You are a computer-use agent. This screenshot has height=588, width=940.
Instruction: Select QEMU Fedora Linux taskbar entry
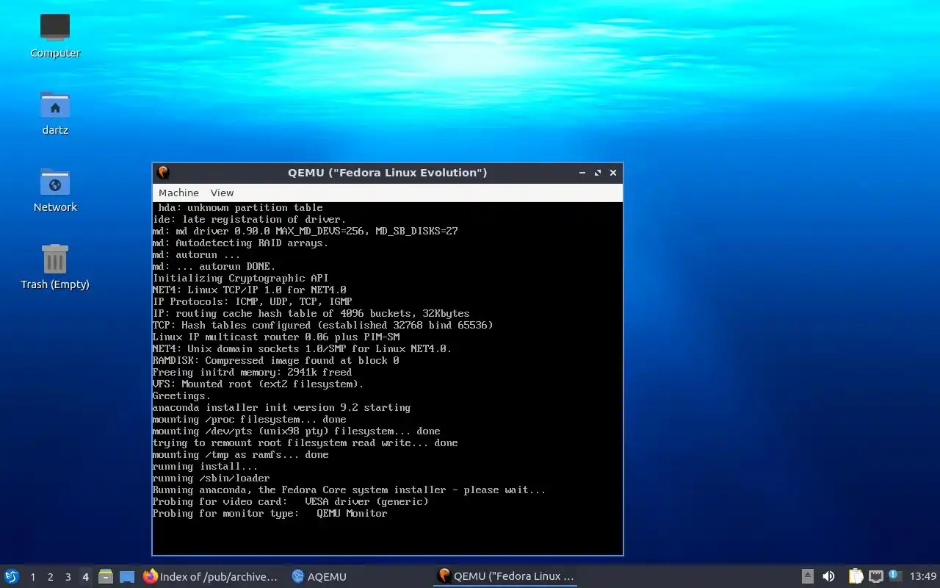point(506,576)
